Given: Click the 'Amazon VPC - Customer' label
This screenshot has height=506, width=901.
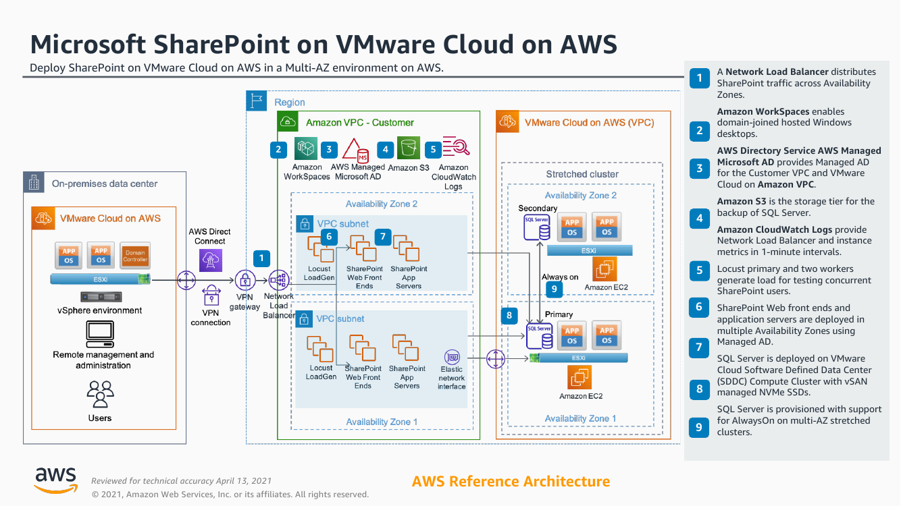Looking at the screenshot, I should click(x=360, y=122).
